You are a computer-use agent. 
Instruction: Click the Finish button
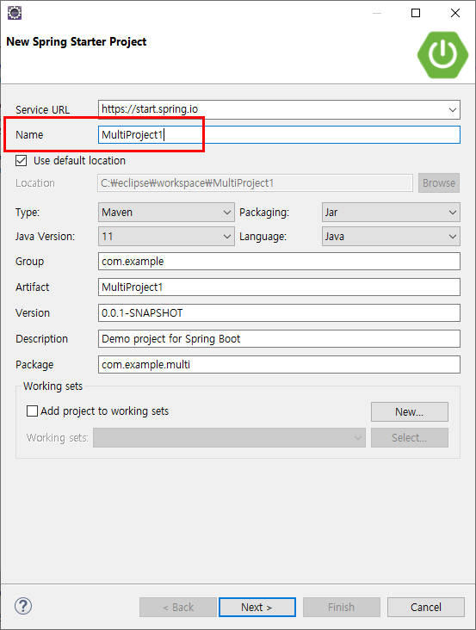342,607
